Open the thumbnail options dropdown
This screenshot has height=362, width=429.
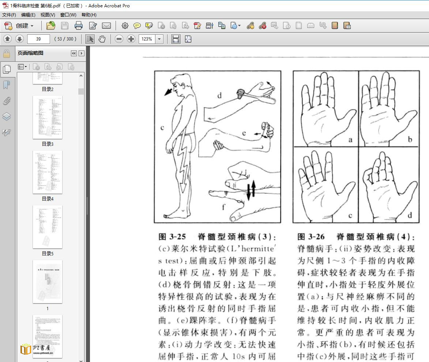(22, 66)
